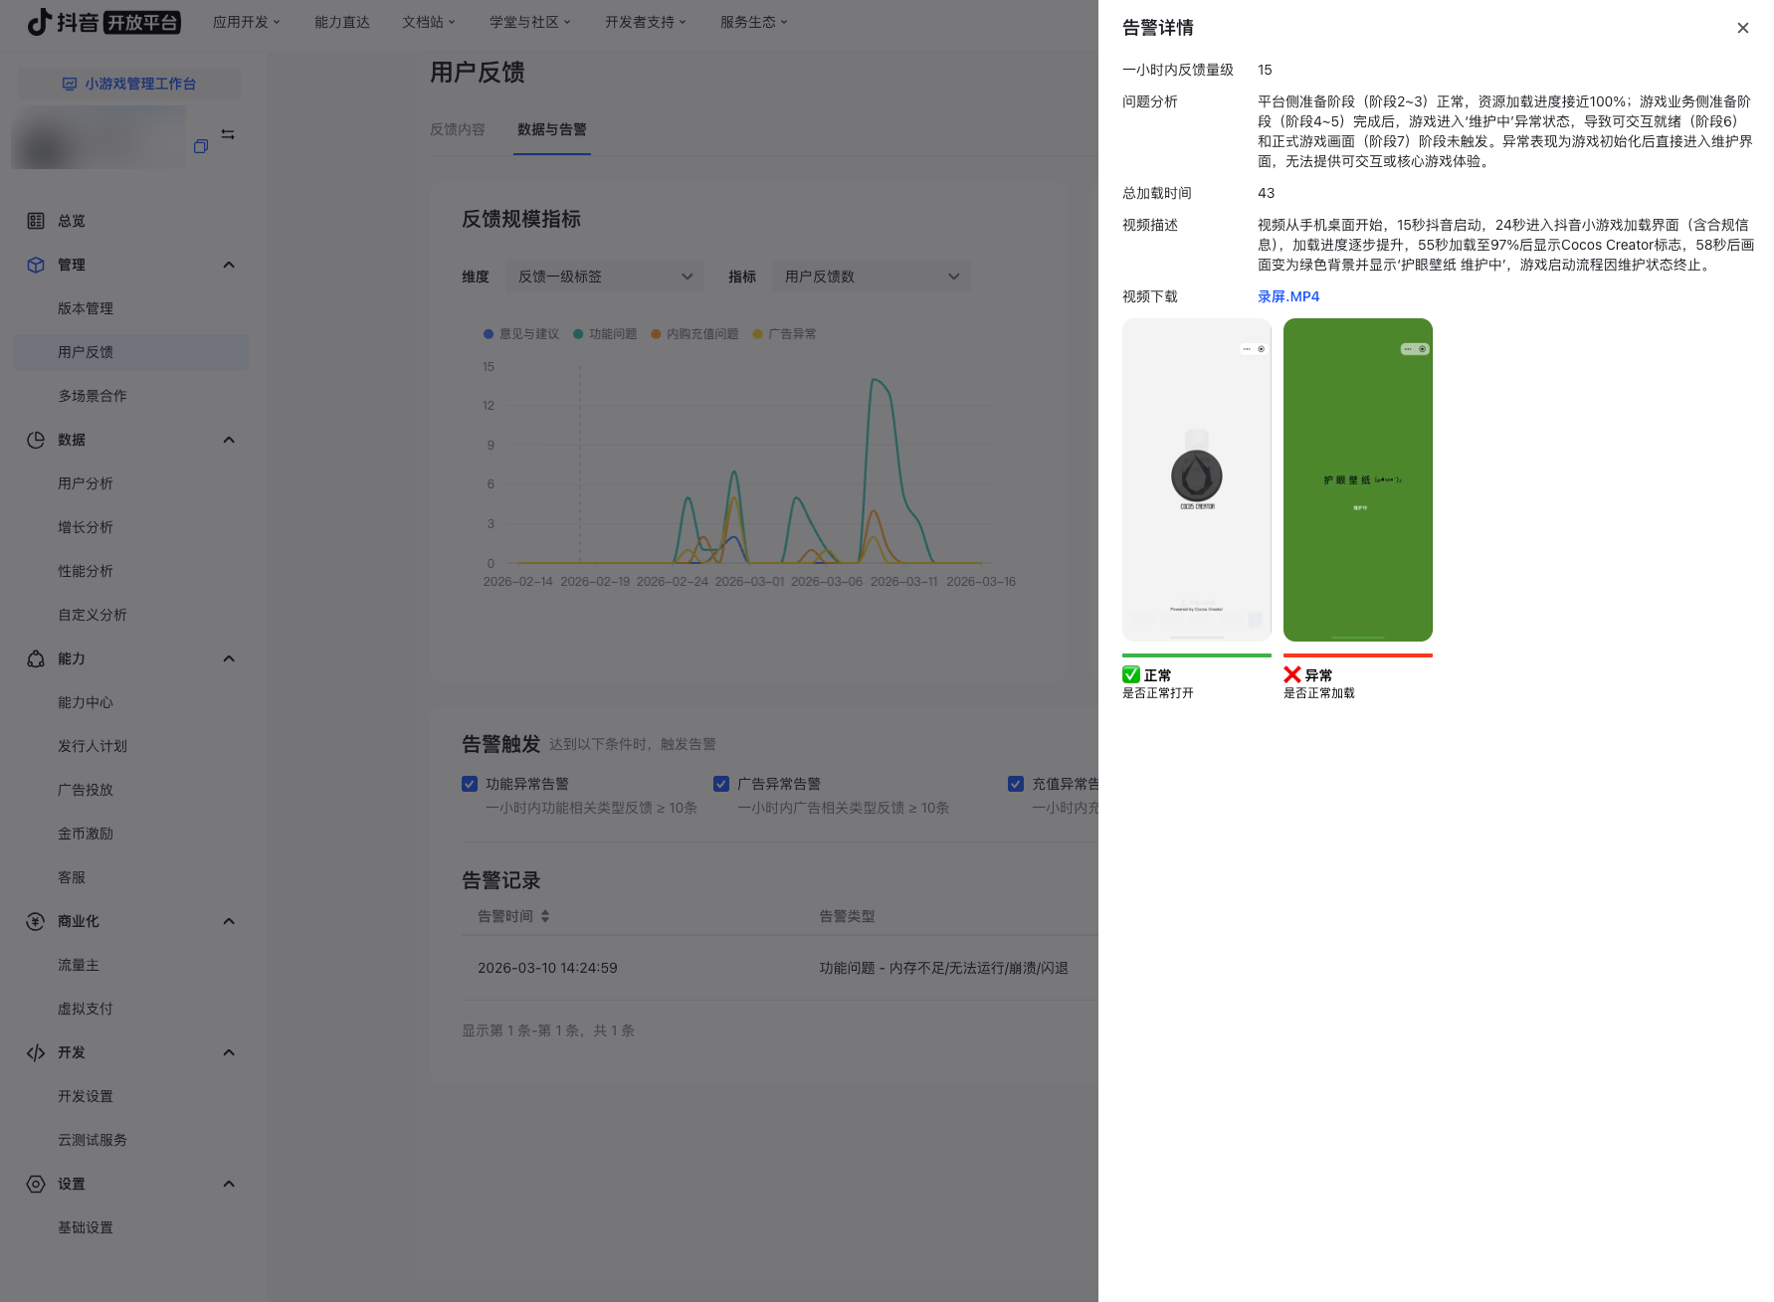
Task: Click the switch app arrows icon
Action: [228, 134]
